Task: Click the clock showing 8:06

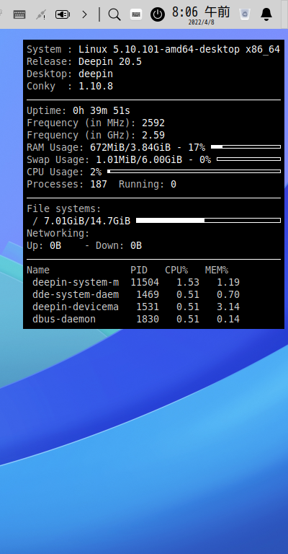Action: pyautogui.click(x=201, y=12)
